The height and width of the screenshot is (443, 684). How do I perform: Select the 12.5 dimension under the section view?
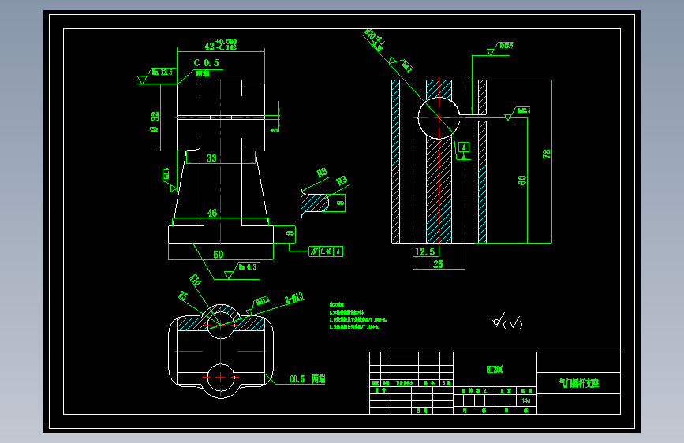[425, 251]
